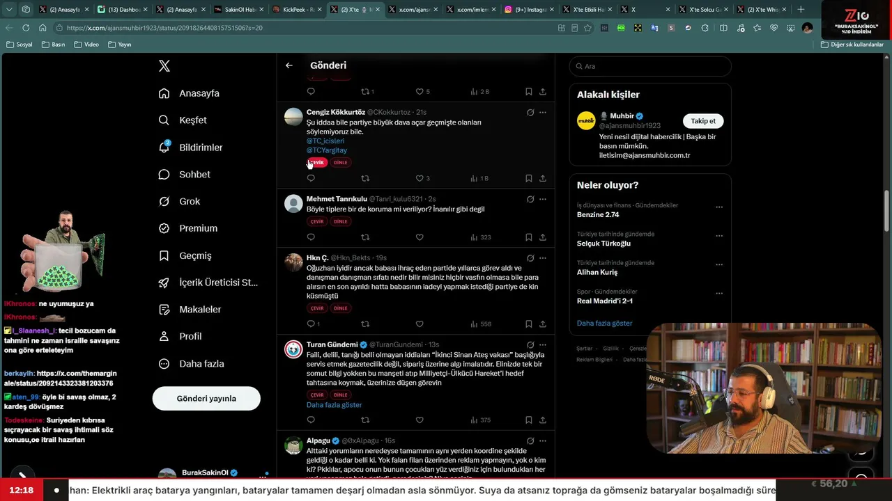This screenshot has width=892, height=501.
Task: Add page to favorites with star icon
Action: tap(587, 28)
